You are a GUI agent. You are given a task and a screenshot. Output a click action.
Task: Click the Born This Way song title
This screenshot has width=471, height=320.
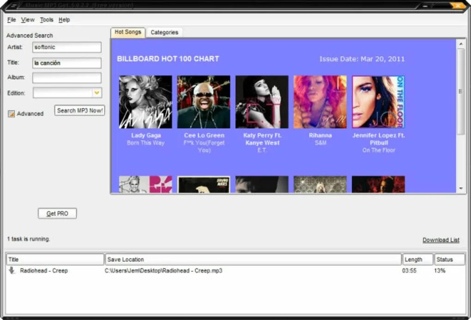[x=145, y=143]
